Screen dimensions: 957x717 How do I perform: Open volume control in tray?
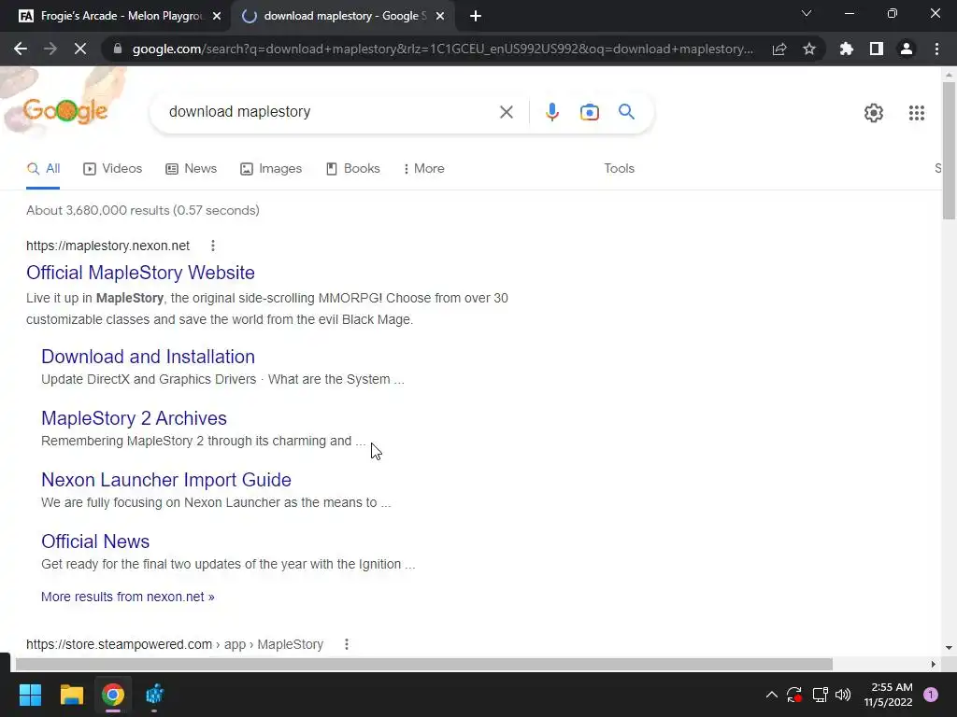843,695
